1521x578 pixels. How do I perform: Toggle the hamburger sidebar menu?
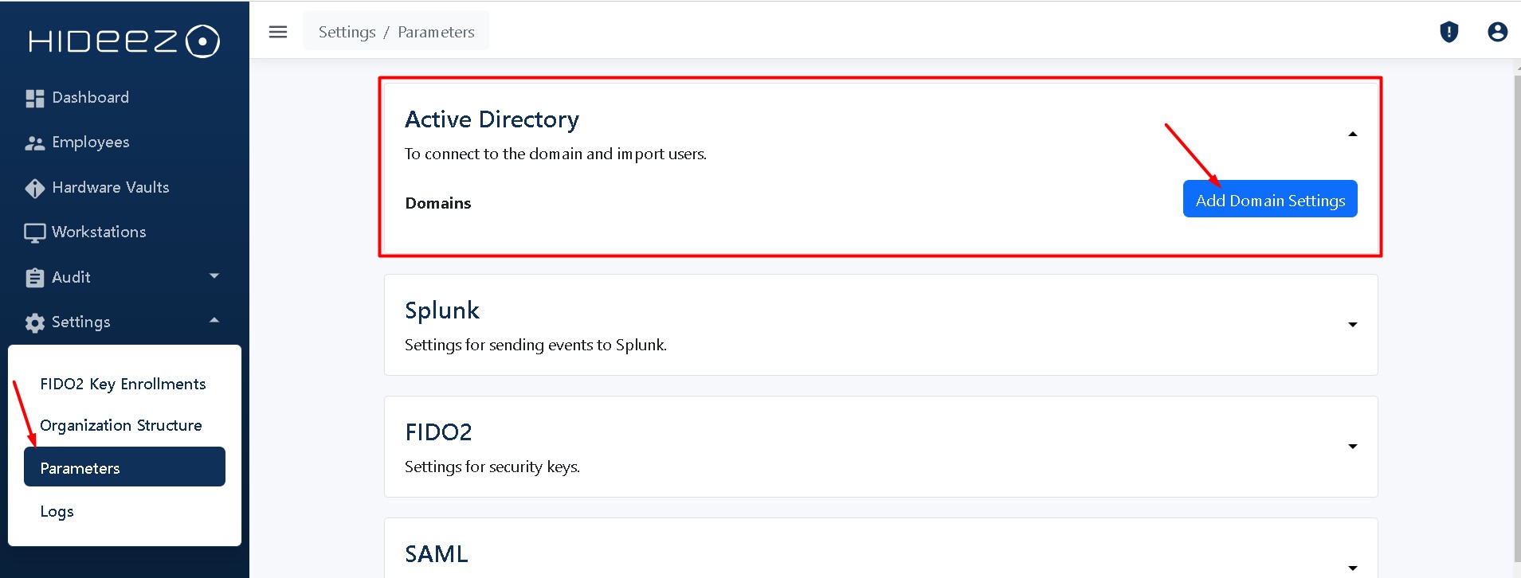tap(278, 32)
